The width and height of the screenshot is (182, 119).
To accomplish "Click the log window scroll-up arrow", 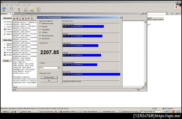I will 145,22.
